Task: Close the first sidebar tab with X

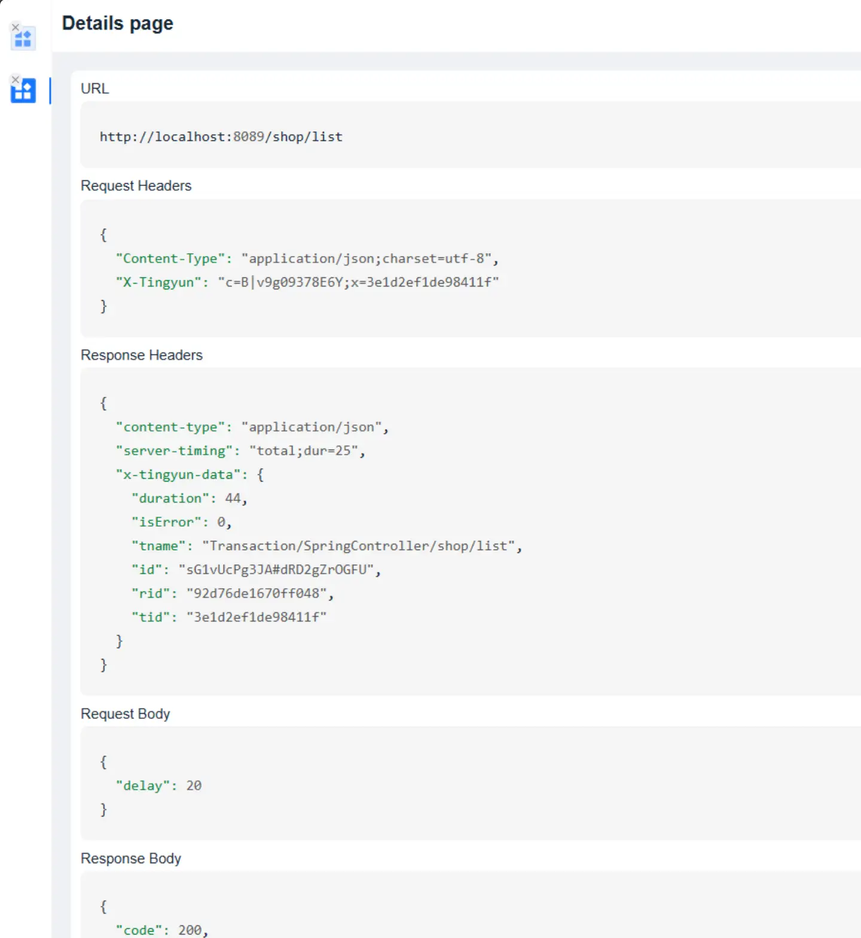Action: (16, 28)
